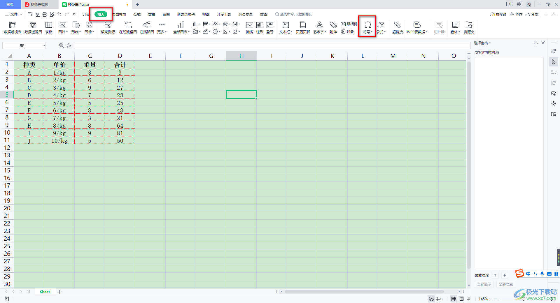Viewport: 560px width, 303px height.
Task: Insert a pivot table (数据透视表)
Action: [x=13, y=28]
